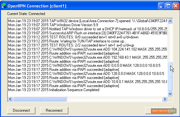Select the Initialization Sequence Completed log line
Screen dimensions: 180x117
pos(54,90)
